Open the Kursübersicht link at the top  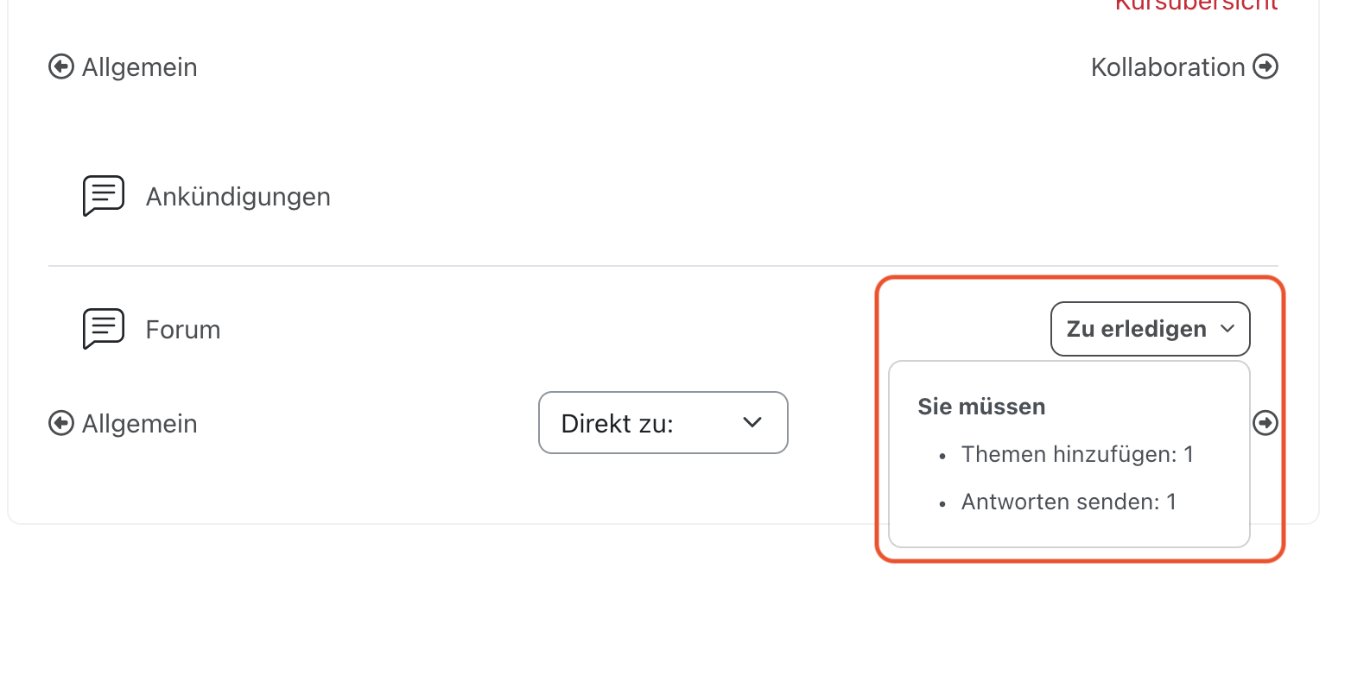(x=1196, y=5)
